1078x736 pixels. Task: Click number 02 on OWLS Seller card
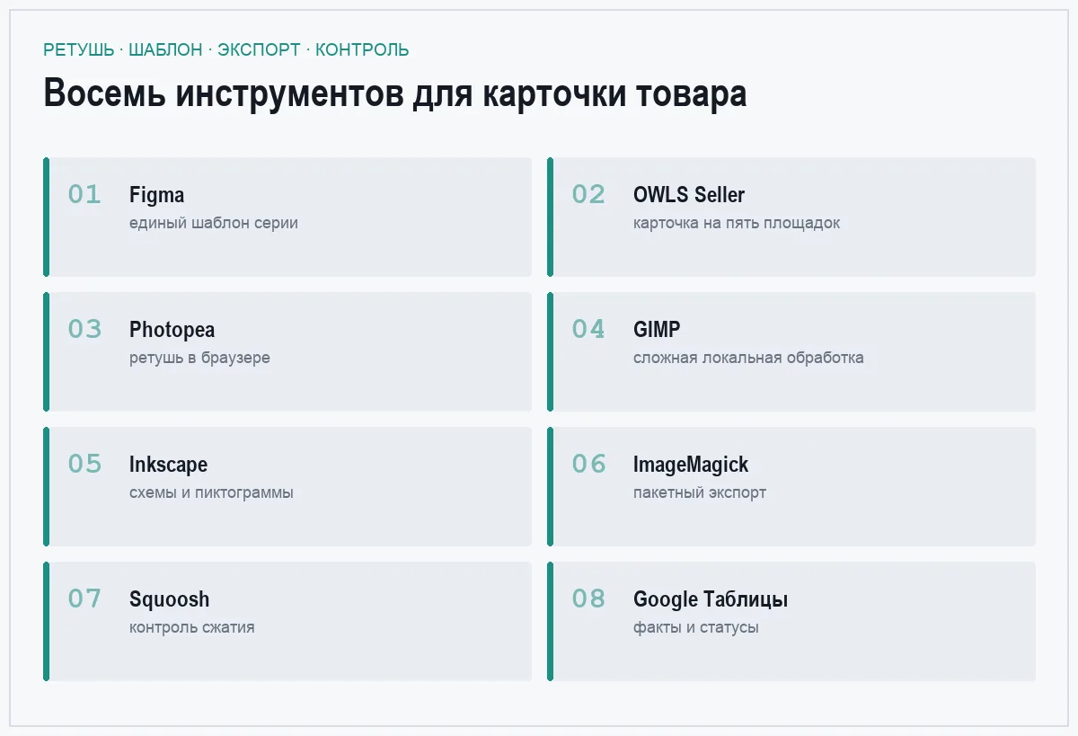coord(589,194)
